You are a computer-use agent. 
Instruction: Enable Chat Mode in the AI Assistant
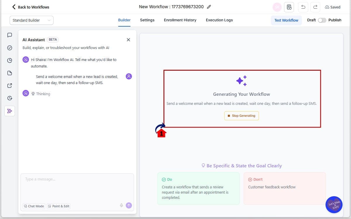[34, 206]
